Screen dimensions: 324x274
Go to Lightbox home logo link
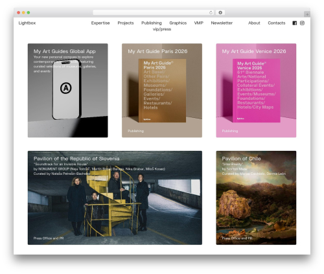(x=27, y=23)
